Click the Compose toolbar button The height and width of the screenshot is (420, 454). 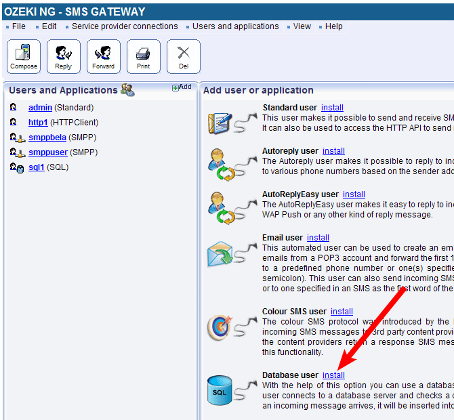pos(24,56)
